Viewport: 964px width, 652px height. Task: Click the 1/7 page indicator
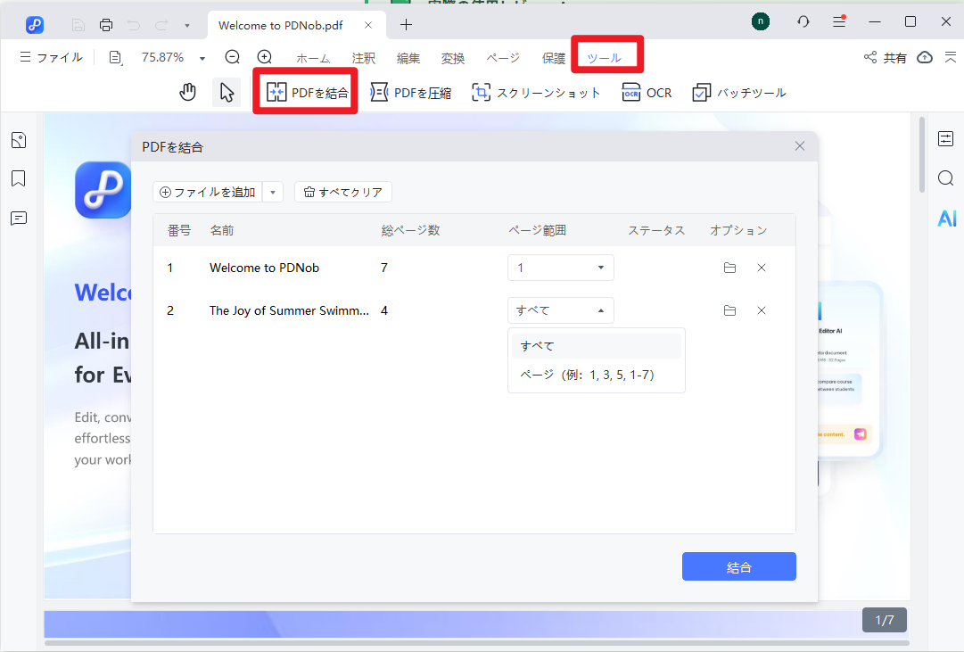tap(884, 620)
